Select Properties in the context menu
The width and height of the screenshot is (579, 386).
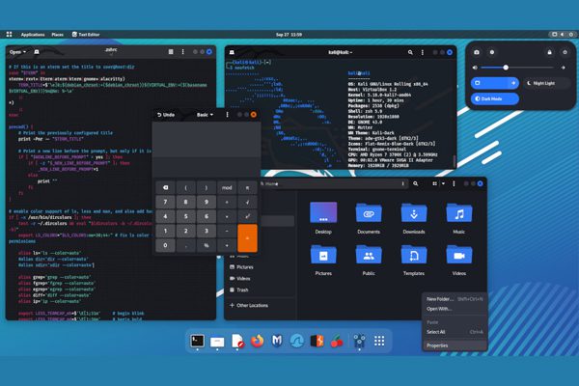[x=438, y=345]
